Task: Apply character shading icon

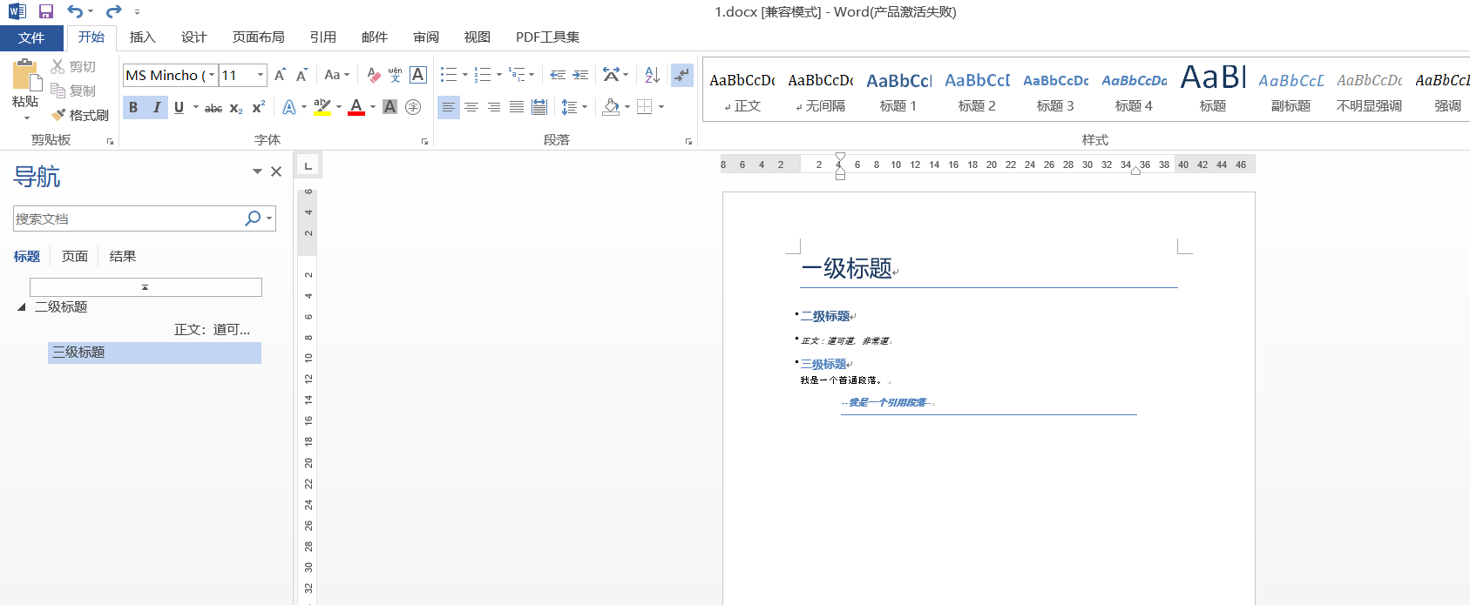Action: pos(390,107)
